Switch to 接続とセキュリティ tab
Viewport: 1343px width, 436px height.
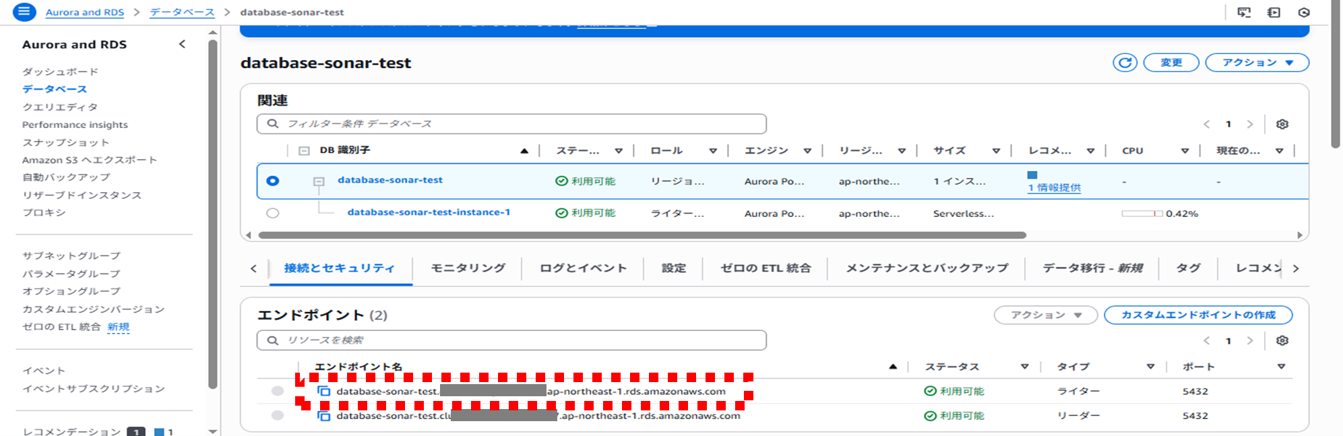[340, 268]
